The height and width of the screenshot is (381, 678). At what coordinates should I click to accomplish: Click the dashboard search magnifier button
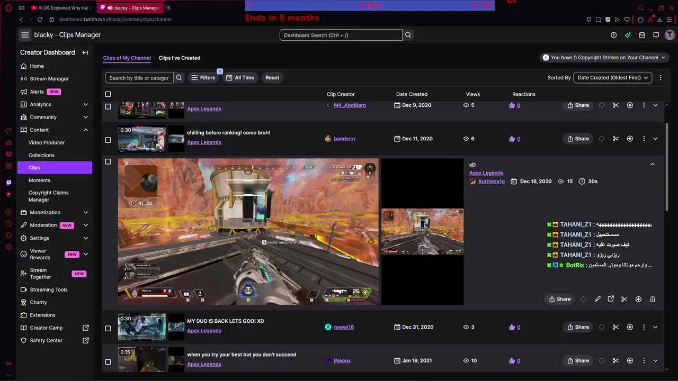tap(408, 35)
